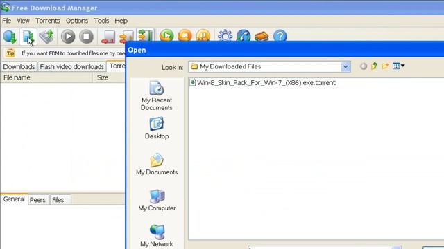Open Settings via the gear icon

tap(225, 36)
